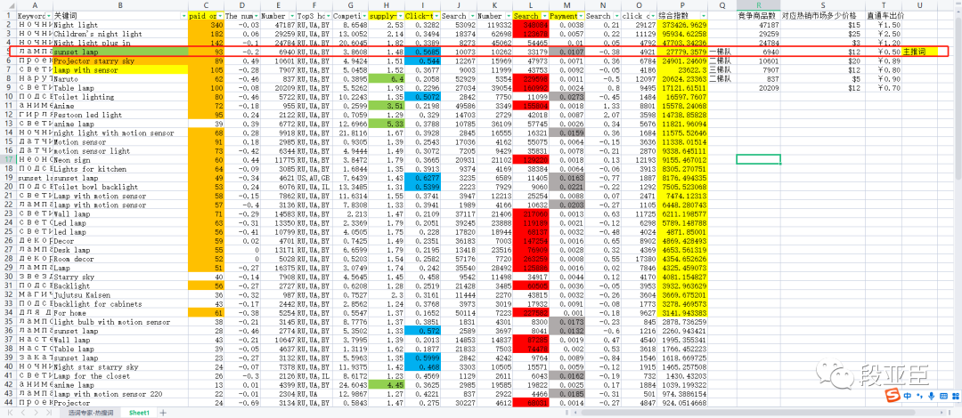Image resolution: width=962 pixels, height=418 pixels.
Task: Click the blue 0.5685 click-through cell
Action: [x=423, y=52]
